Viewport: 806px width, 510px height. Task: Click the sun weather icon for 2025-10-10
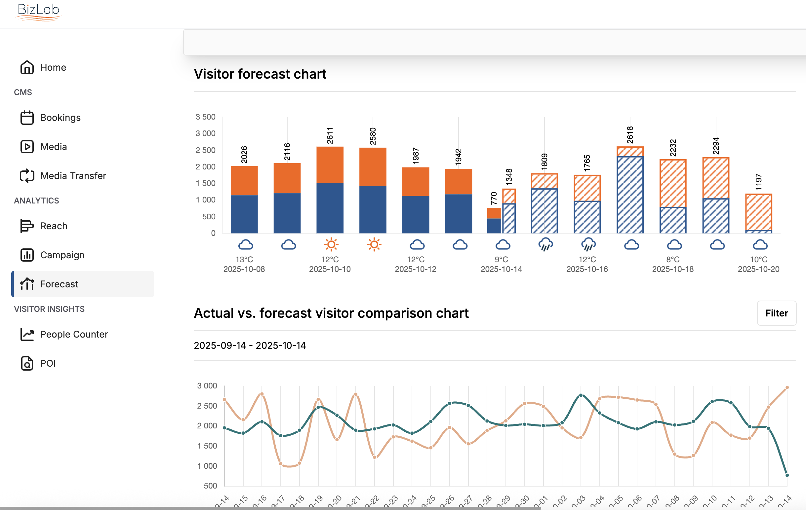click(331, 245)
